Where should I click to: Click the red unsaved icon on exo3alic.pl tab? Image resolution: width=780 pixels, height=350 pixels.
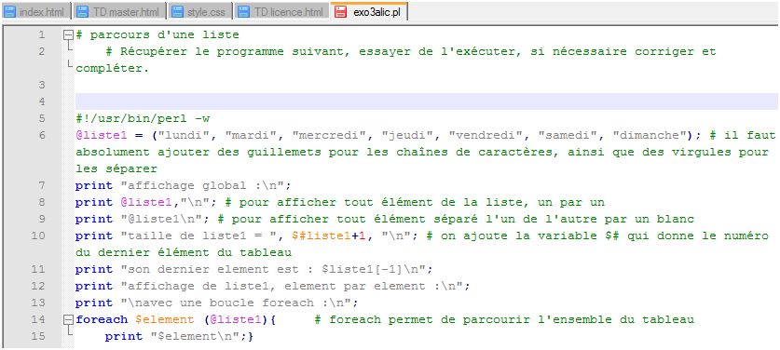(x=341, y=12)
